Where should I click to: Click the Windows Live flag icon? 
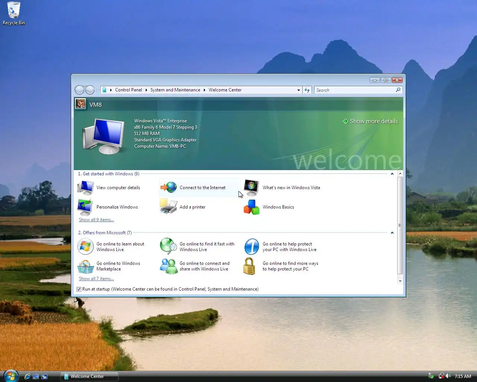click(85, 247)
